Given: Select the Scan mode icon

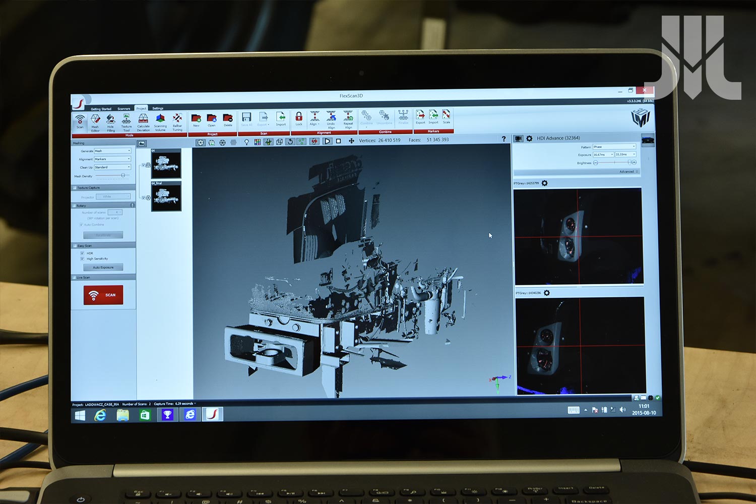Looking at the screenshot, I should point(80,121).
